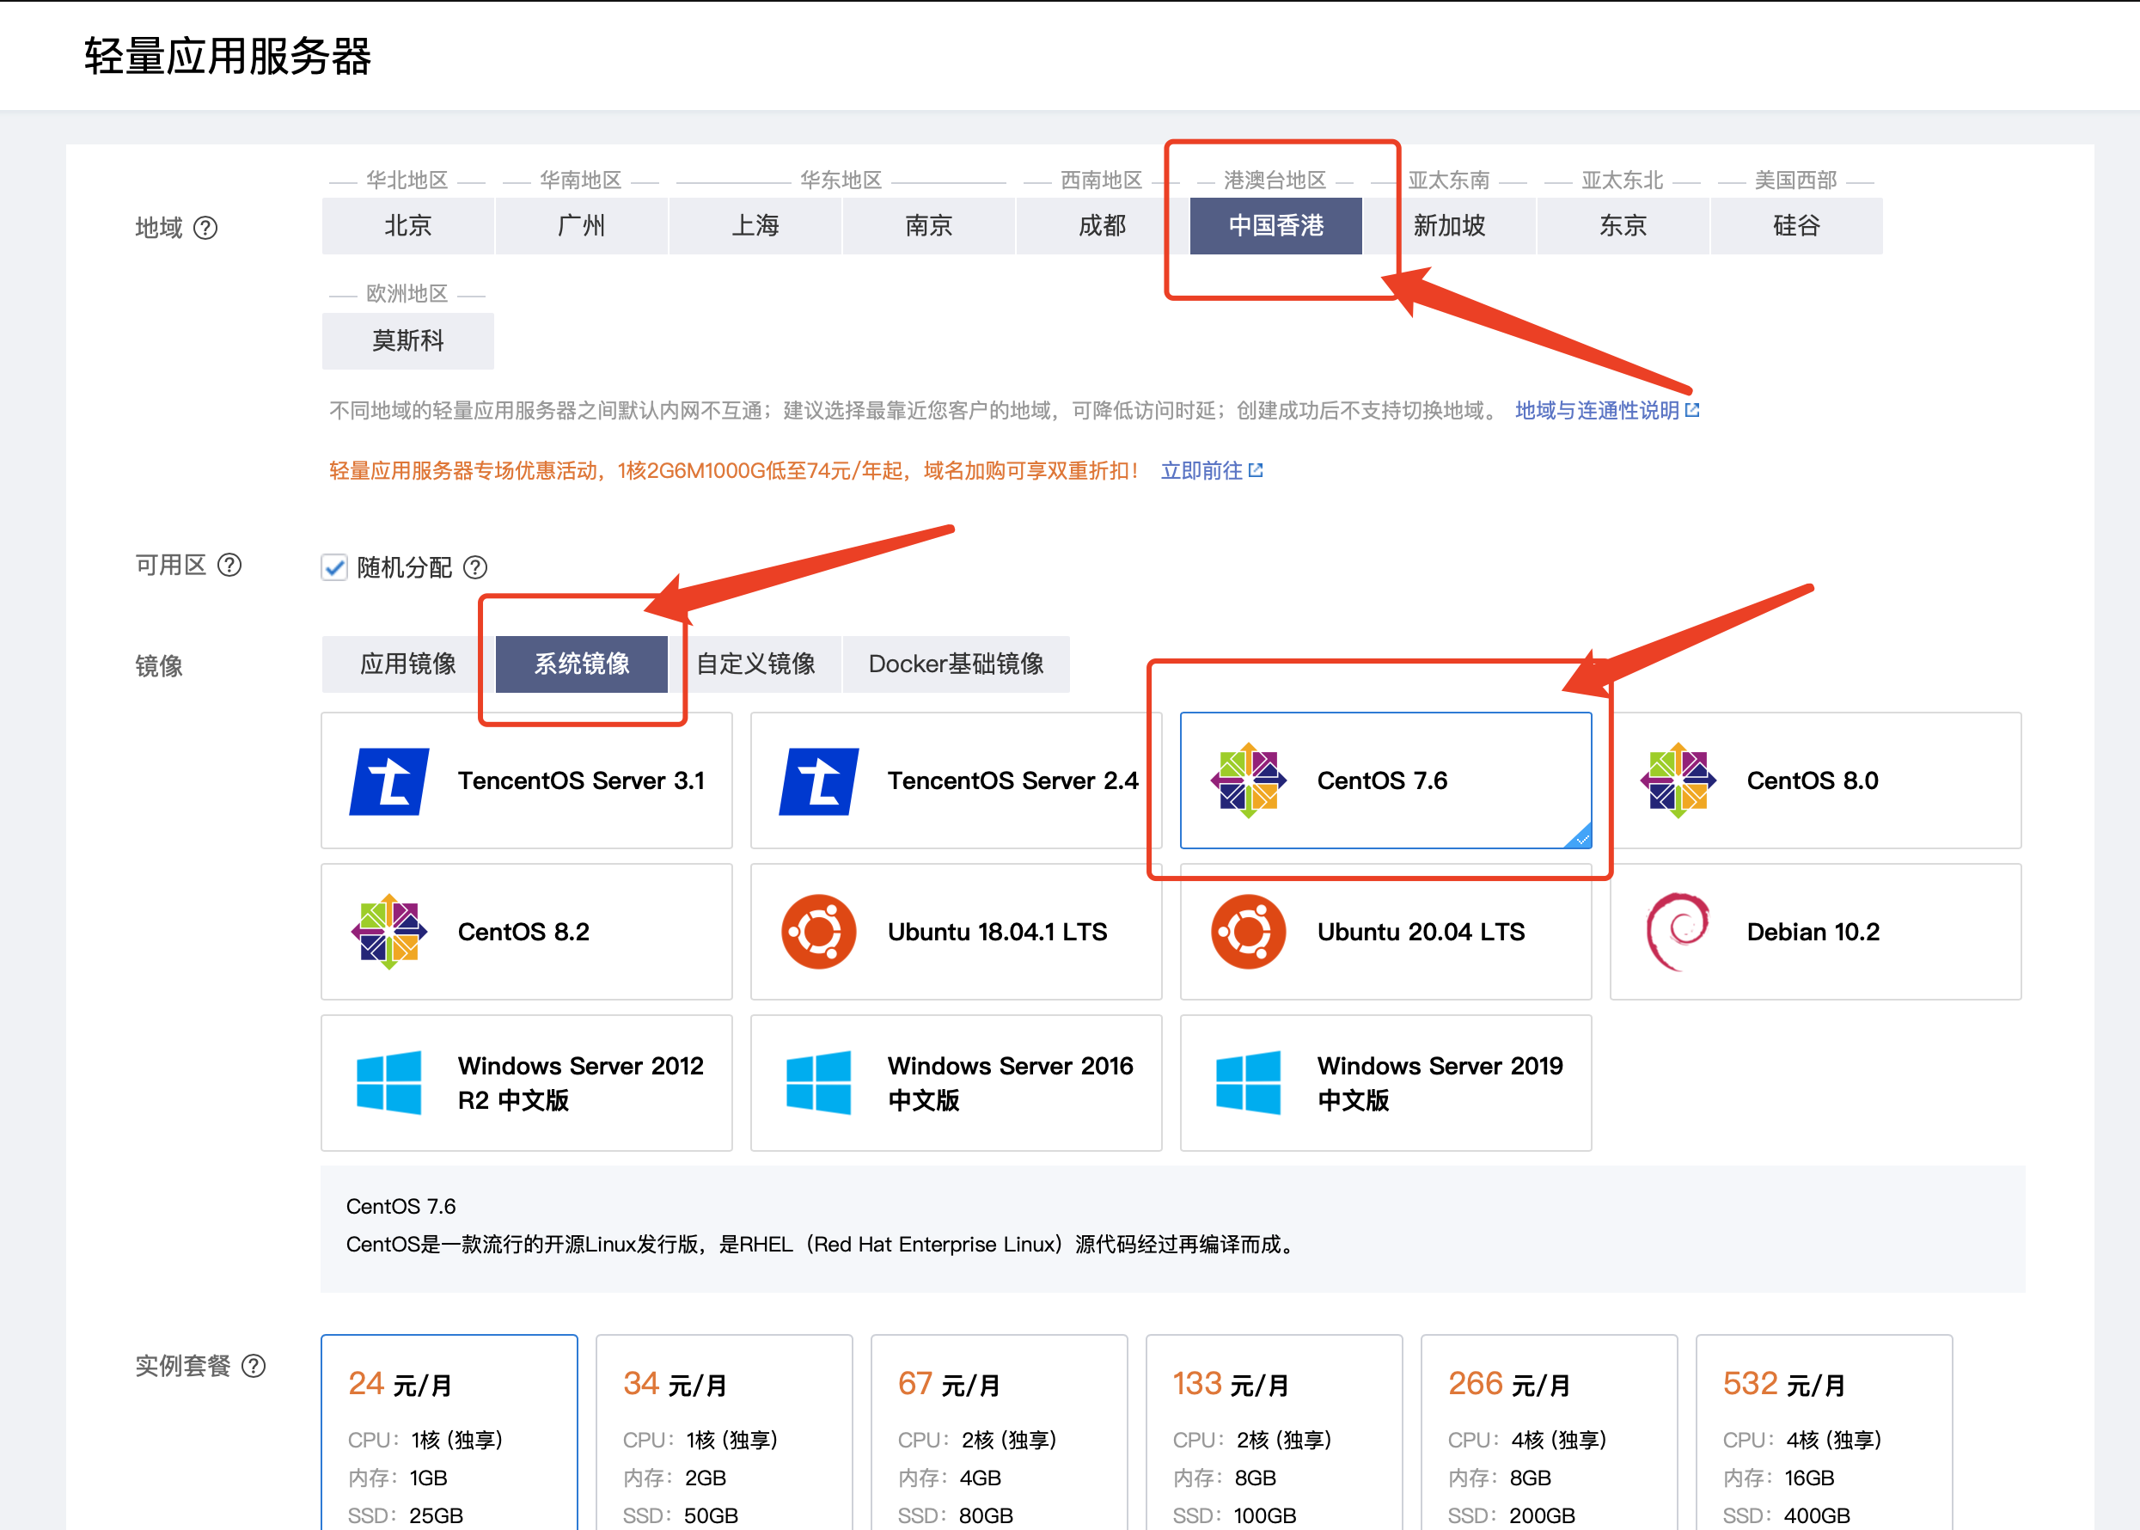Select the 24 元/月 instance plan
This screenshot has height=1530, width=2140.
(449, 1432)
